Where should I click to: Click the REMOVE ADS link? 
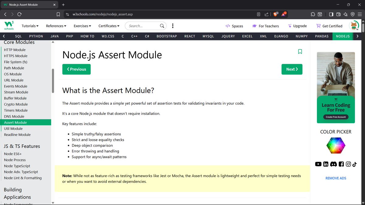[336, 178]
